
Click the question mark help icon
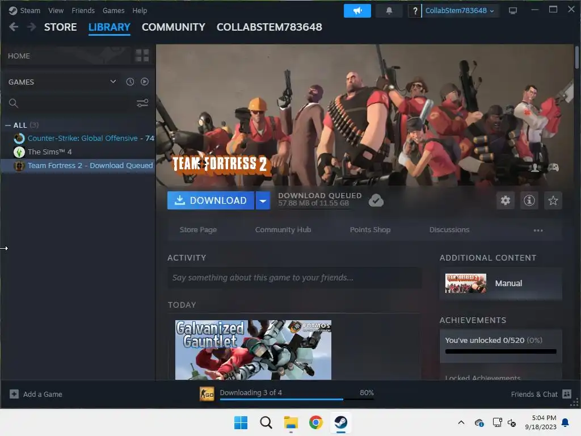415,11
